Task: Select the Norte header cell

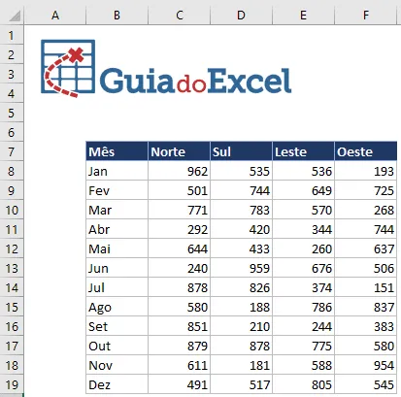Action: 179,151
